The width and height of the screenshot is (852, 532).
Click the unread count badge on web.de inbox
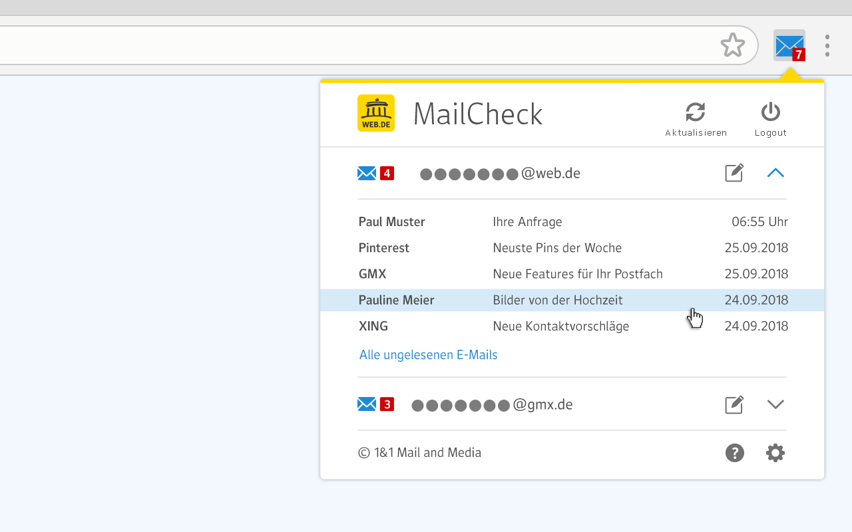(x=386, y=173)
